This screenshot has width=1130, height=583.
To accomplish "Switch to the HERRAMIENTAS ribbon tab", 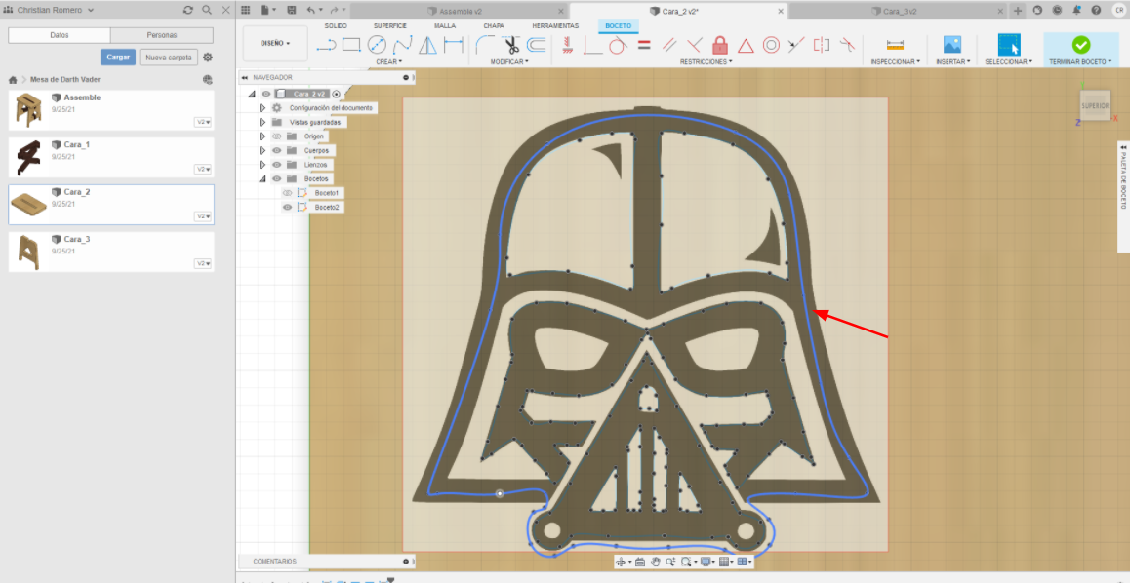I will coord(555,26).
